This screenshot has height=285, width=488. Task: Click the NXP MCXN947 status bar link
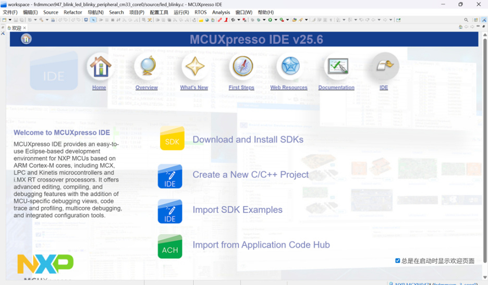(x=436, y=283)
